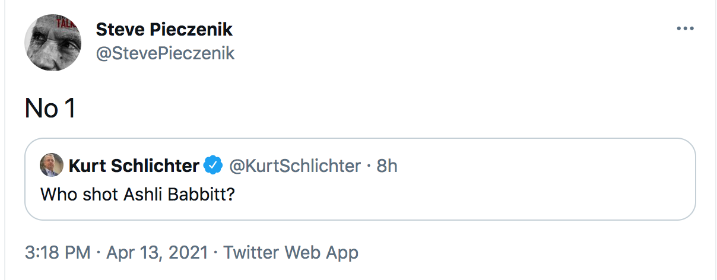Go to the @KurtSchlichter handle

pyautogui.click(x=295, y=166)
